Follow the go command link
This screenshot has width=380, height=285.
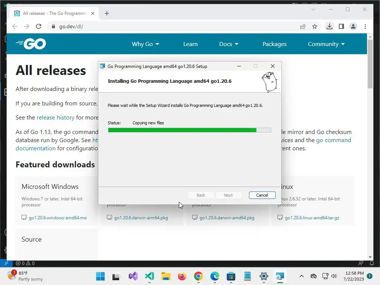(334, 140)
